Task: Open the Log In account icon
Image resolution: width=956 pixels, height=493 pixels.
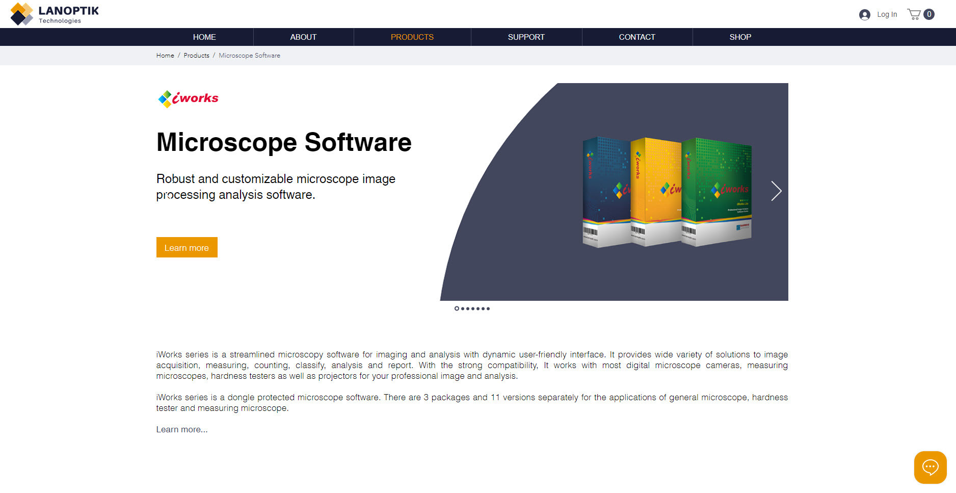Action: [x=865, y=14]
